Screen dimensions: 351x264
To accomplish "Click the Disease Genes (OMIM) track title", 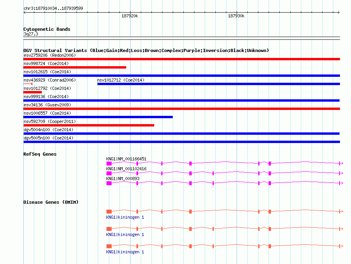I will click(x=51, y=202).
